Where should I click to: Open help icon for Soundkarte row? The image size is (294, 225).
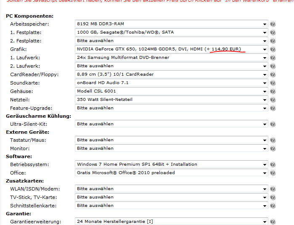tap(273, 83)
